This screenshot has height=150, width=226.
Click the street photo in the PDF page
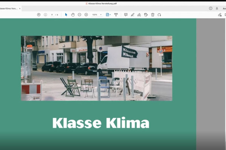[x=96, y=68]
